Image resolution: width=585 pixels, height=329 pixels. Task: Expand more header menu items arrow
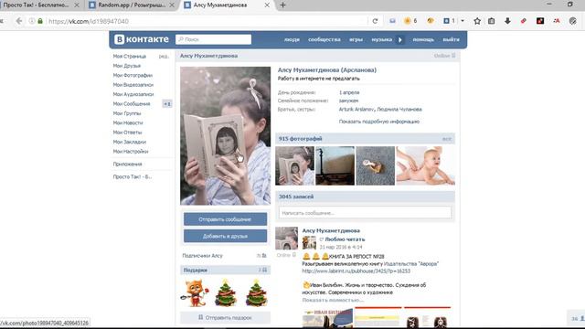(x=400, y=39)
